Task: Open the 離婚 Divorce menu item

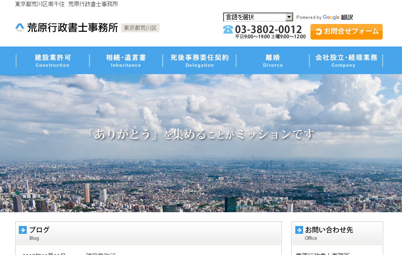Action: point(273,60)
